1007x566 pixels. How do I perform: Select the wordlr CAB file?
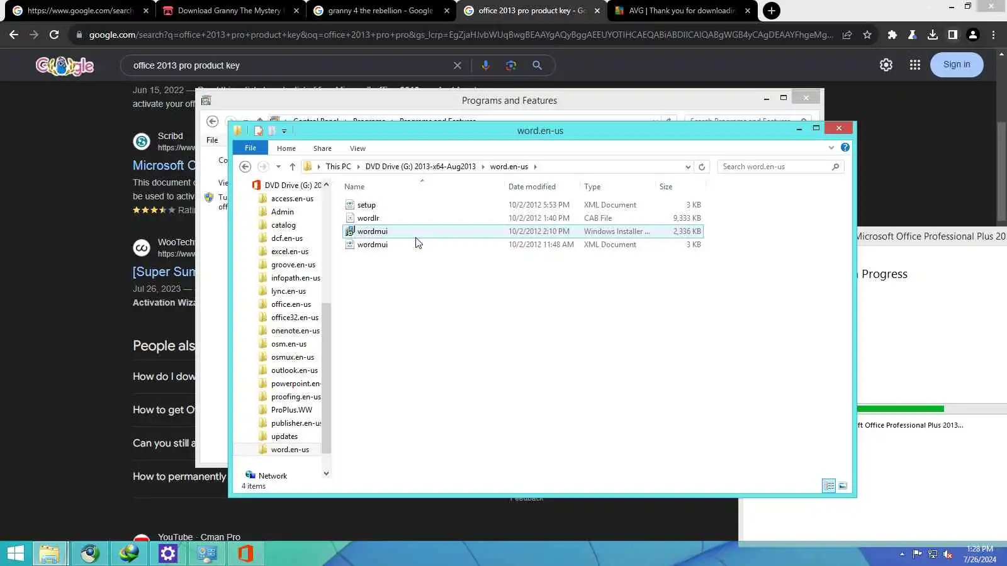click(x=523, y=218)
